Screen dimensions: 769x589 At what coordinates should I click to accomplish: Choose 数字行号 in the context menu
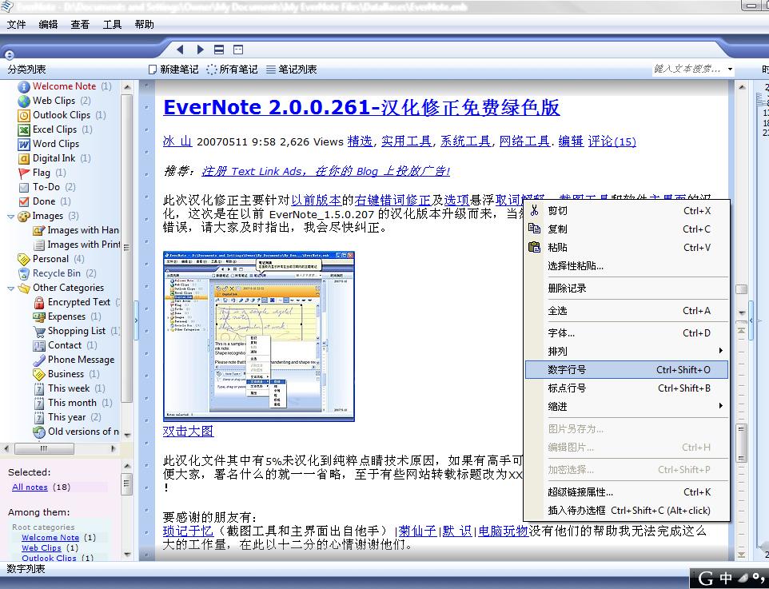626,370
